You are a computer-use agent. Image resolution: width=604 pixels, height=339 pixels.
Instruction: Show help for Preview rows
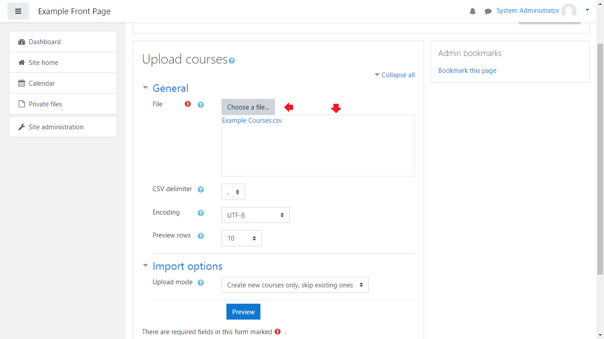click(201, 236)
